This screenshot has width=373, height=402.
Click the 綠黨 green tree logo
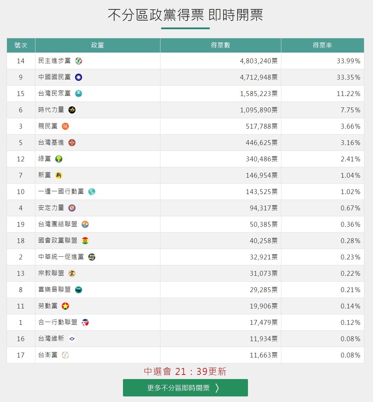pyautogui.click(x=59, y=159)
